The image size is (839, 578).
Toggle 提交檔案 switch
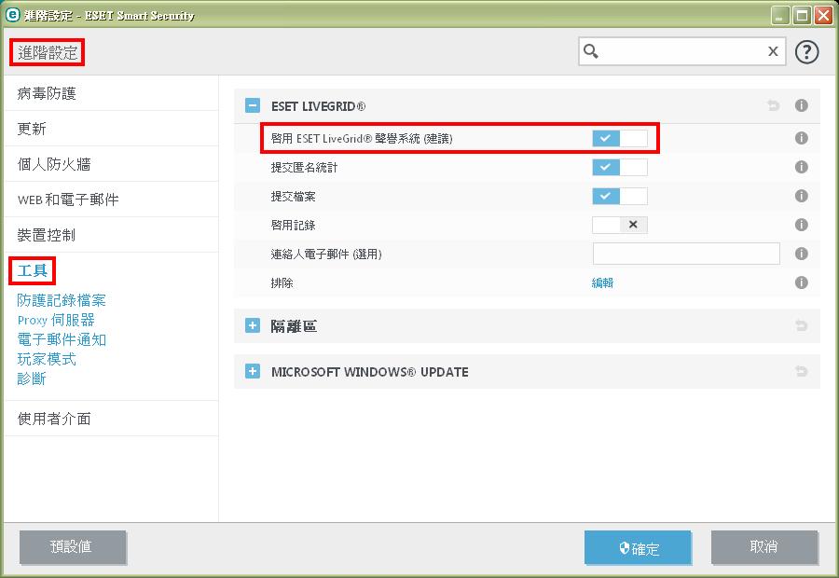click(x=620, y=196)
